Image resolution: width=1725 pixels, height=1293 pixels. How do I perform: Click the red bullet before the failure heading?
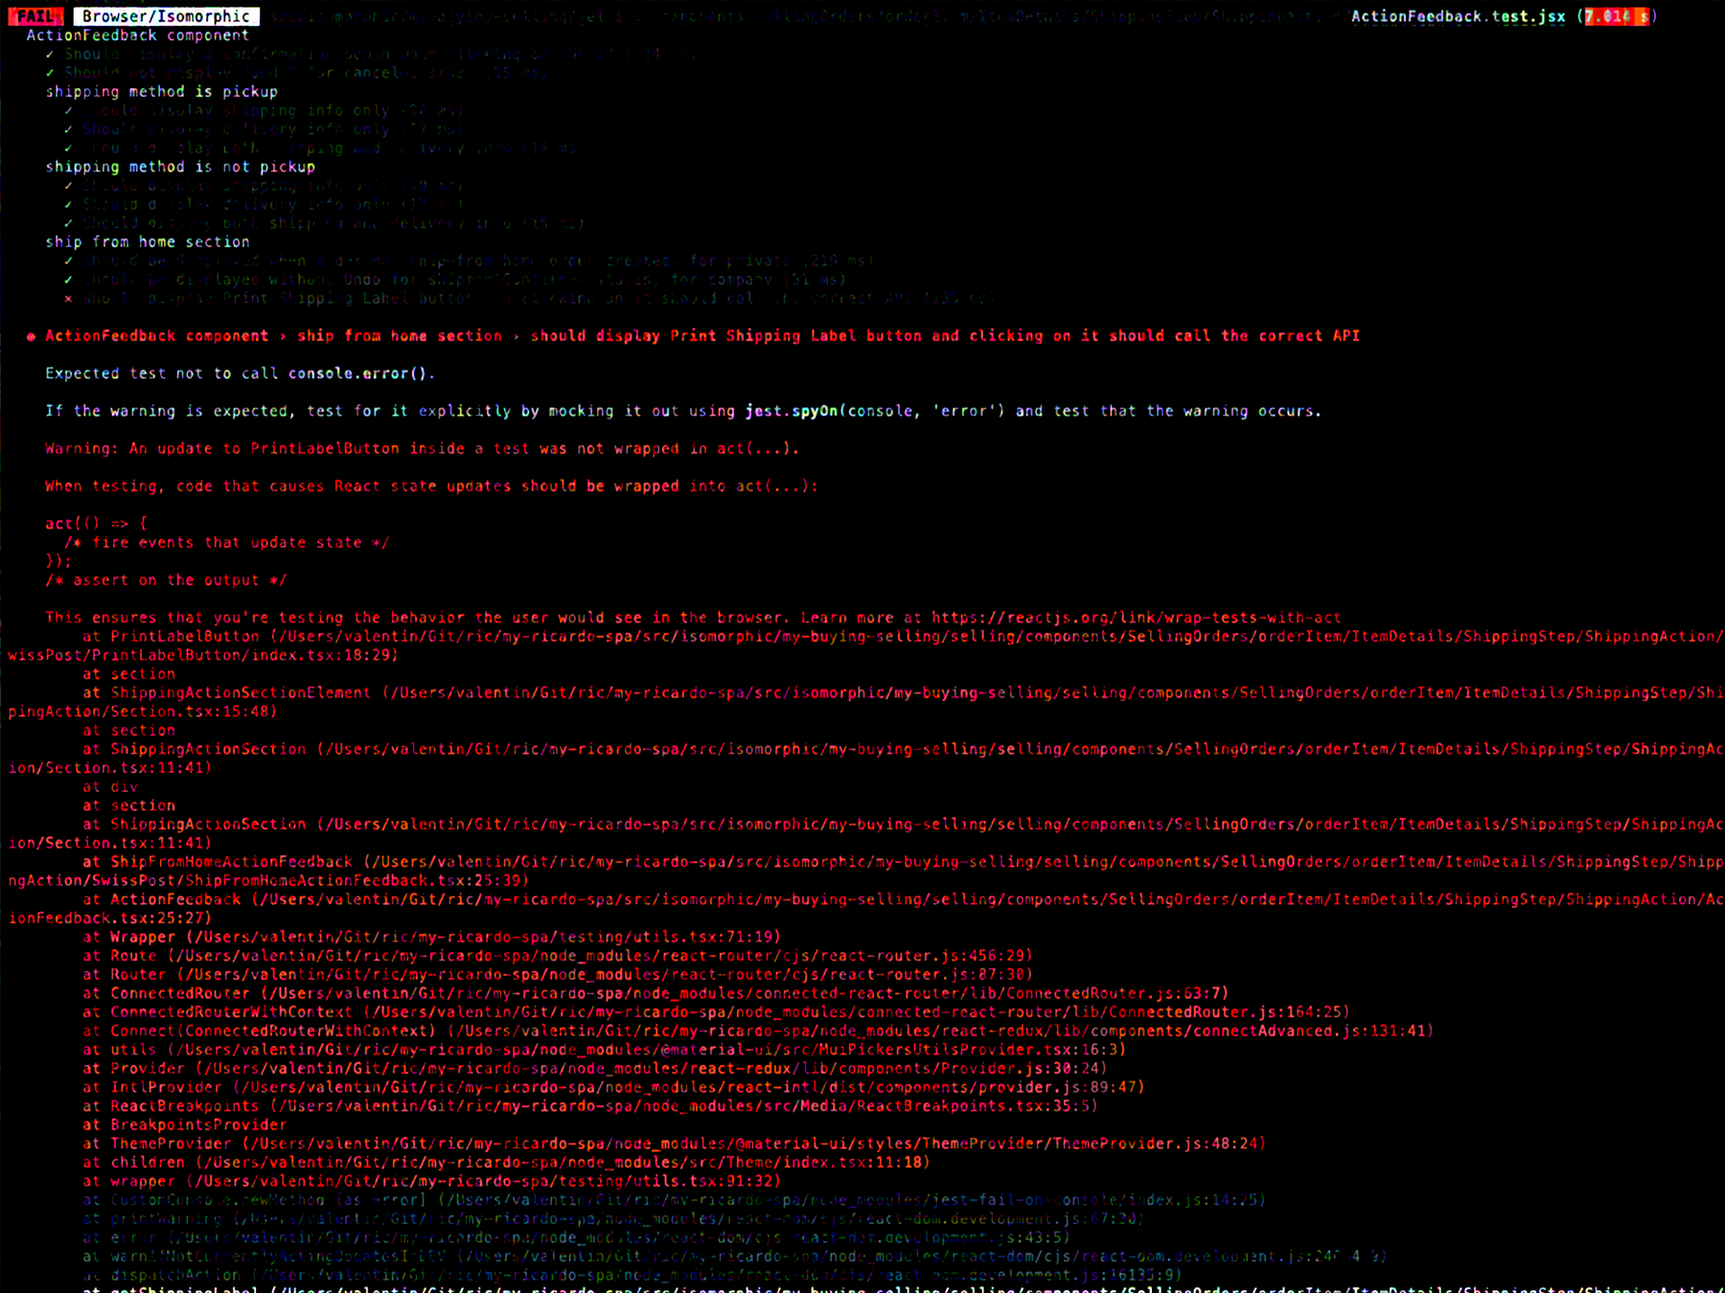(x=31, y=336)
